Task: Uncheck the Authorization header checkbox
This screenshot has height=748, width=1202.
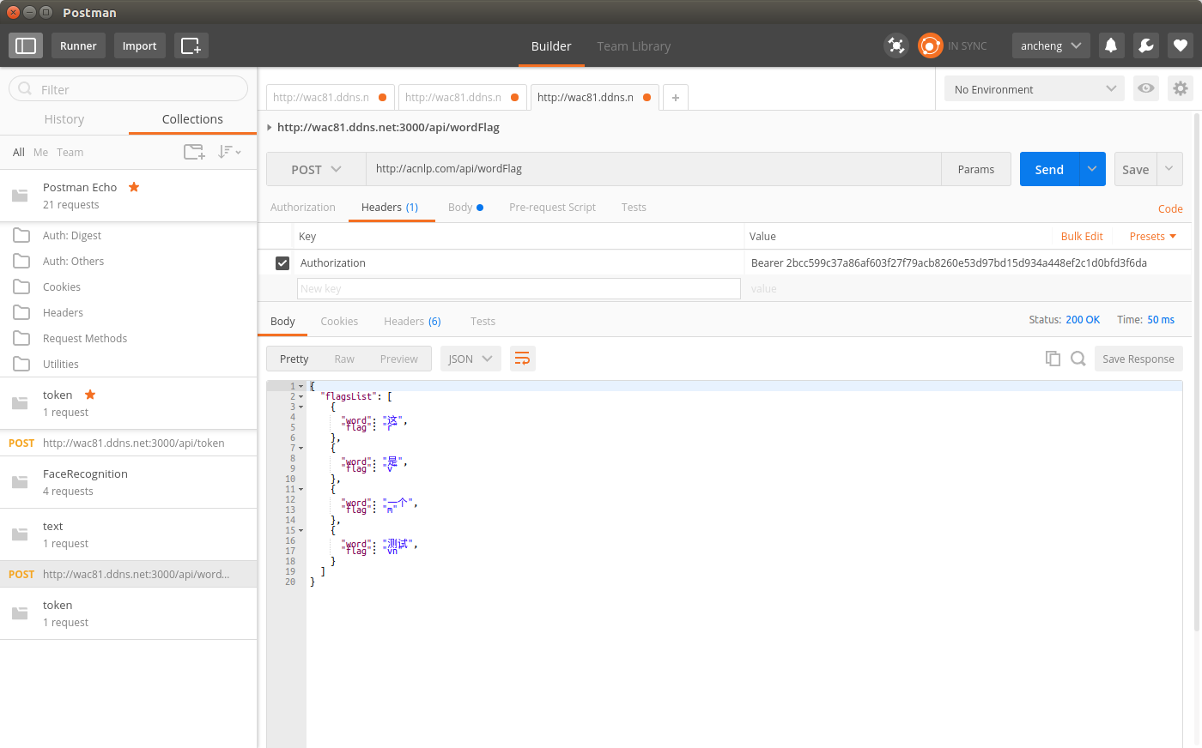Action: coord(282,262)
